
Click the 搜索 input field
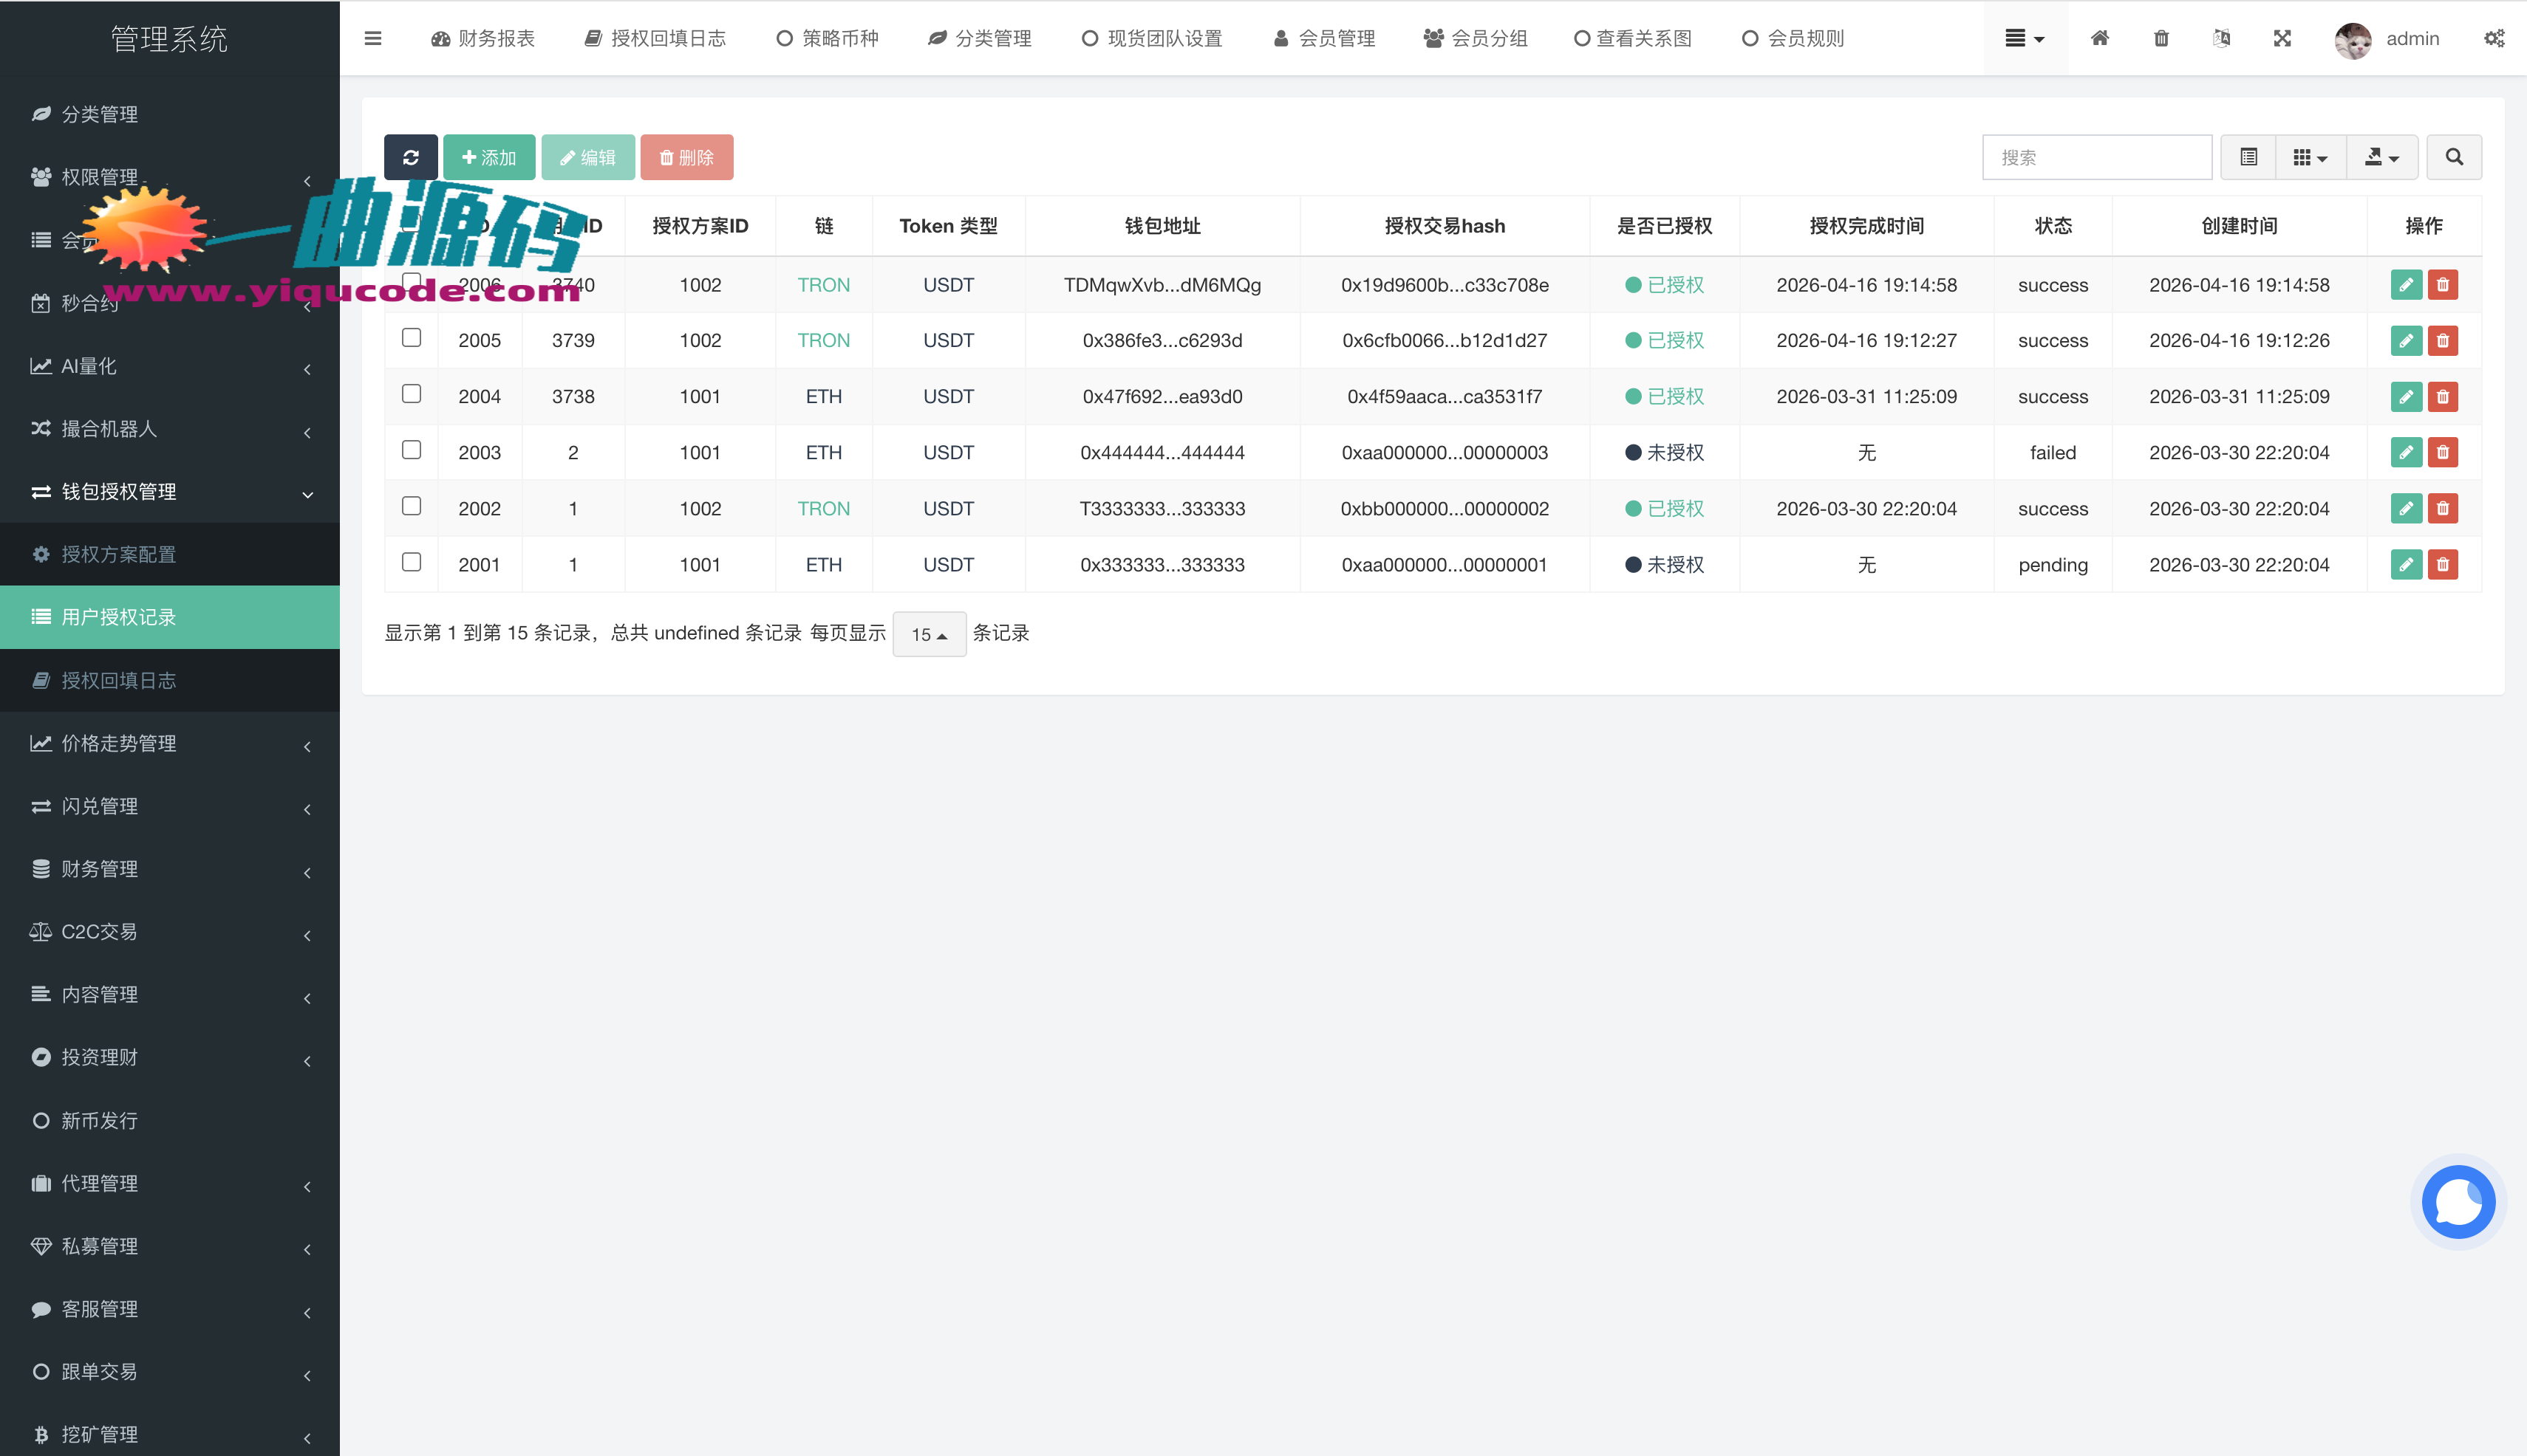point(2097,157)
